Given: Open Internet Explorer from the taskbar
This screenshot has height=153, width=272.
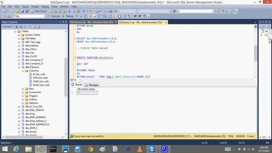Looking at the screenshot, I should [16, 149].
